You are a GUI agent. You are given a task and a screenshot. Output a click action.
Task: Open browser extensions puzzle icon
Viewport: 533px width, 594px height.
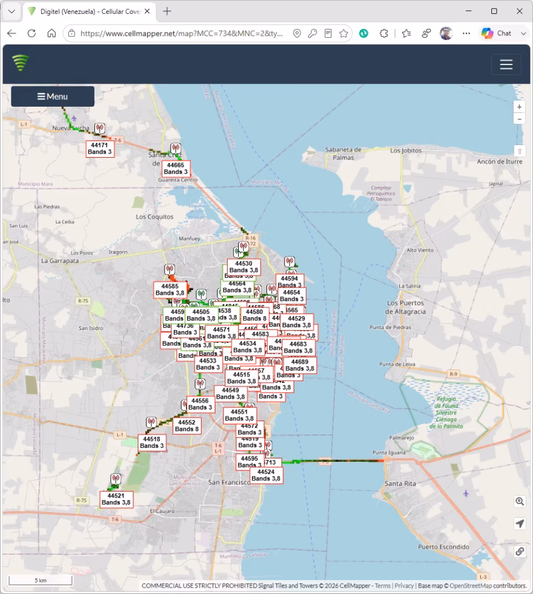point(384,33)
